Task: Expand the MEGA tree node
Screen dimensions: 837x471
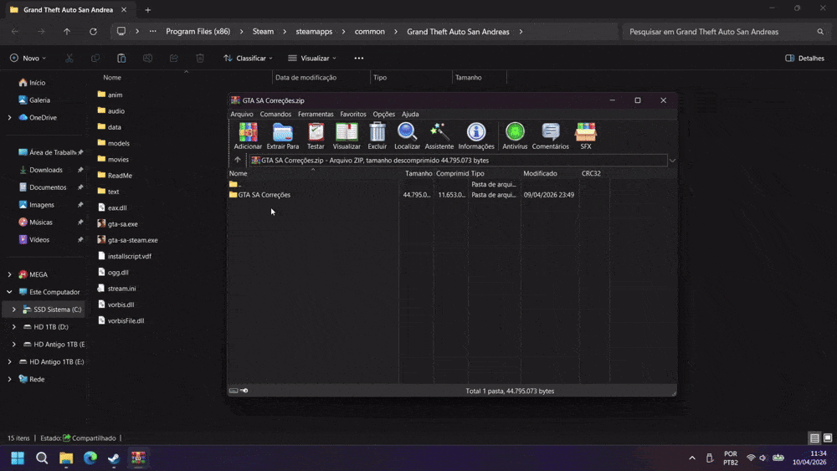Action: [x=9, y=274]
